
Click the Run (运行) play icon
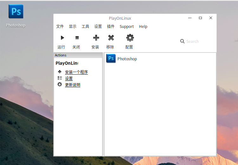tap(63, 38)
